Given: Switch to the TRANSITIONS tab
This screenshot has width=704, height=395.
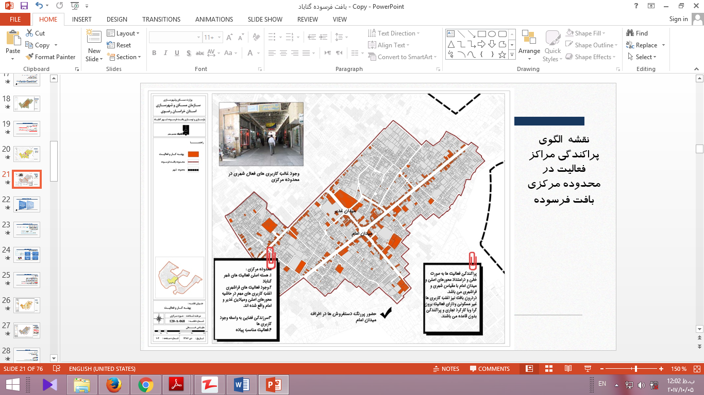Looking at the screenshot, I should (x=161, y=20).
